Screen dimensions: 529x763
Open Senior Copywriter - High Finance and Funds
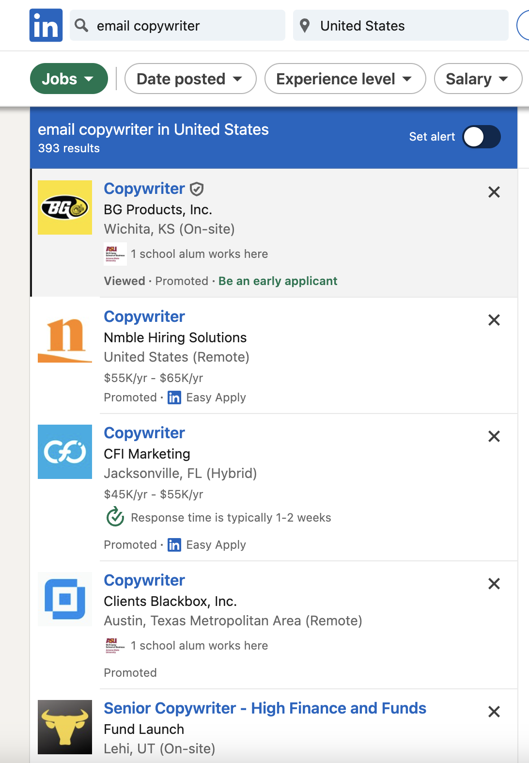tap(265, 708)
